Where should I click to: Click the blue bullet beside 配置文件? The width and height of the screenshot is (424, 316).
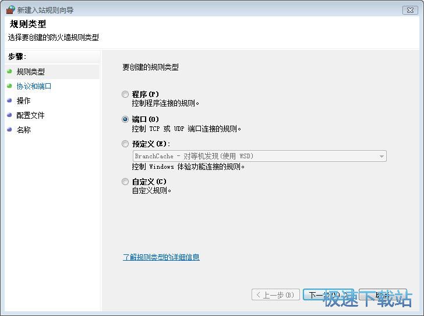click(9, 115)
